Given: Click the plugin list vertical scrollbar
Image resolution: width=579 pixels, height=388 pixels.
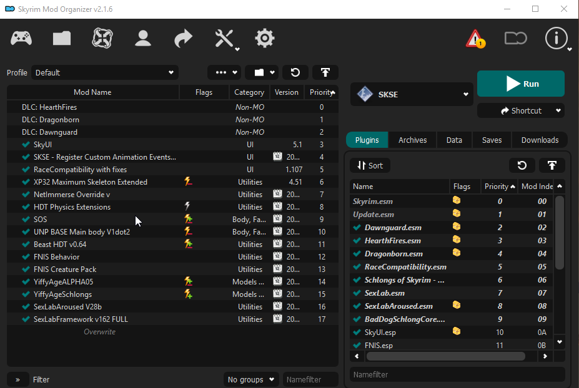Looking at the screenshot, I should click(x=560, y=232).
